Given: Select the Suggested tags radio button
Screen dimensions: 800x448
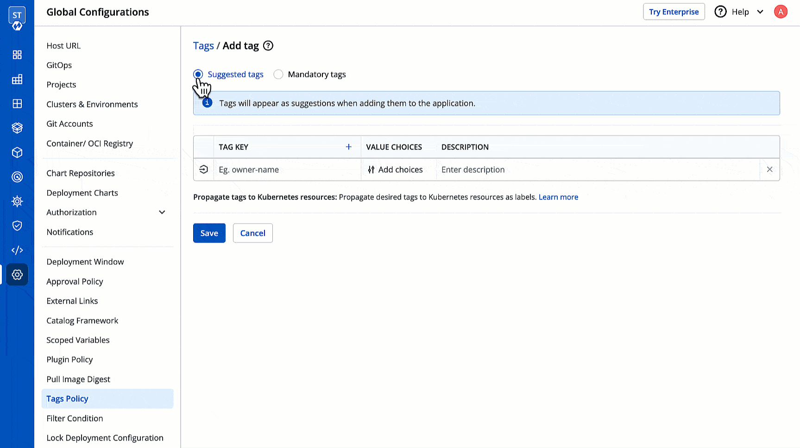Looking at the screenshot, I should point(198,74).
